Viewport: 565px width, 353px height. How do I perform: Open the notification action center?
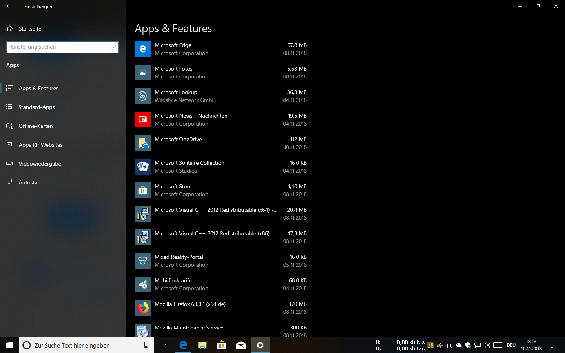point(552,345)
